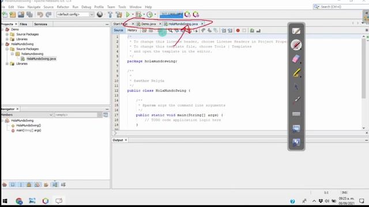Click the Find Selection magnifier in editor toolbar
The height and width of the screenshot is (207, 369).
coord(170,30)
